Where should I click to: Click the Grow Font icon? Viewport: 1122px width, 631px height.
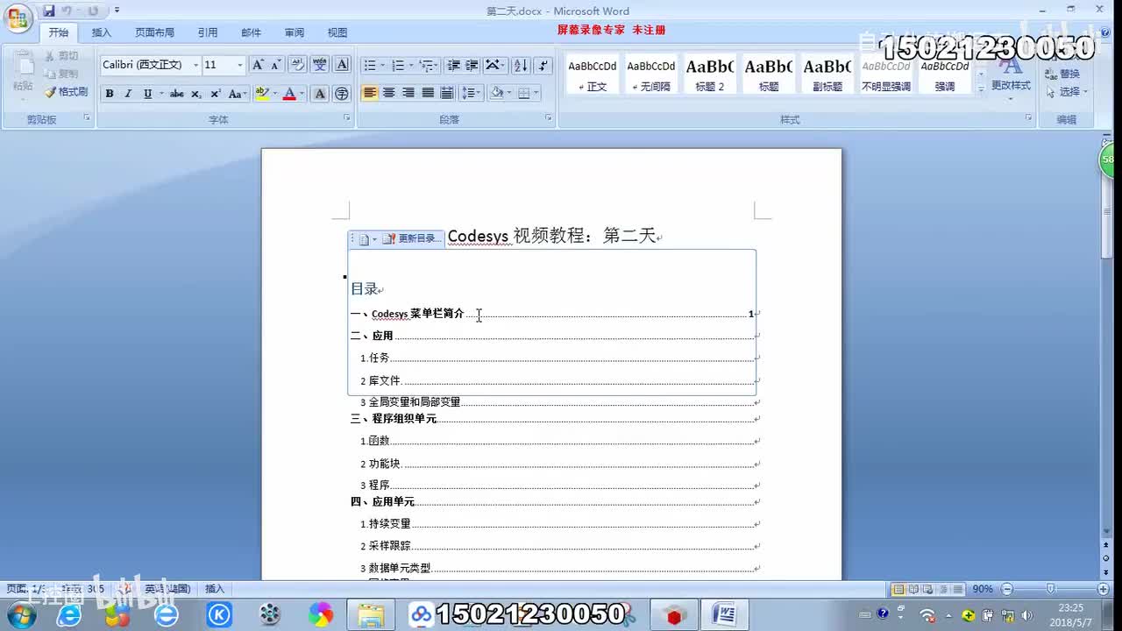point(257,65)
